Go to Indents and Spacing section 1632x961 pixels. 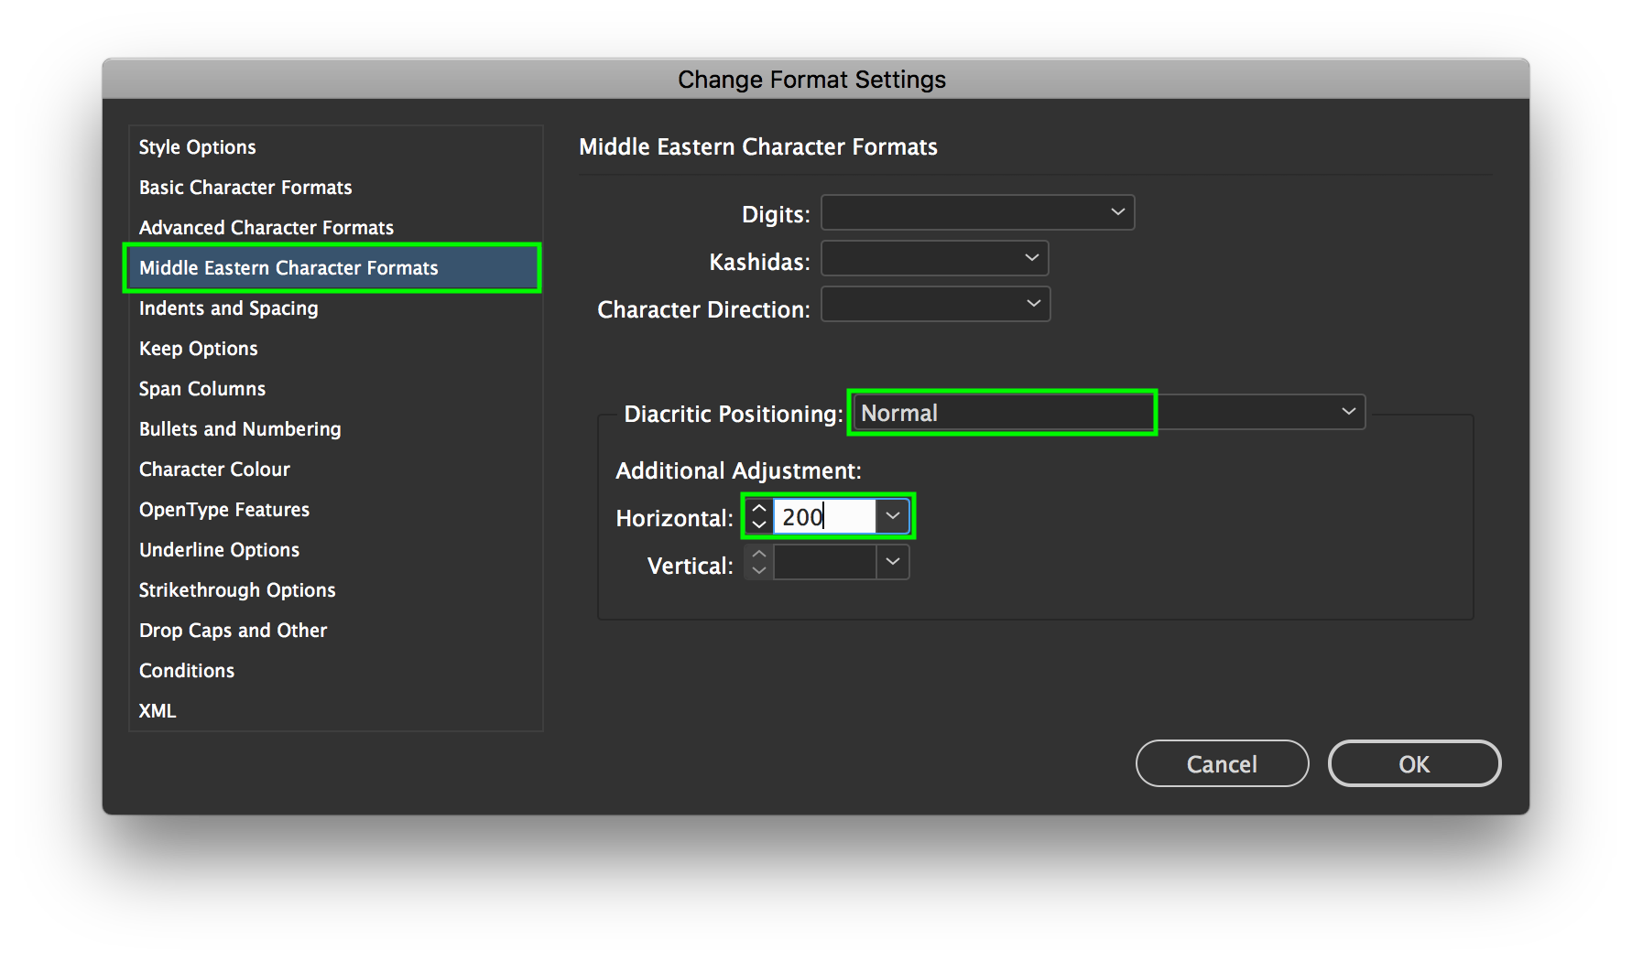point(229,308)
